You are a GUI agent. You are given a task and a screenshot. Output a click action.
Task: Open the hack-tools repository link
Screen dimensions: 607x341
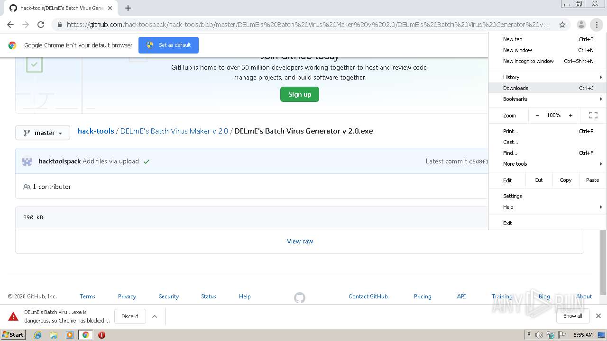[x=96, y=131]
